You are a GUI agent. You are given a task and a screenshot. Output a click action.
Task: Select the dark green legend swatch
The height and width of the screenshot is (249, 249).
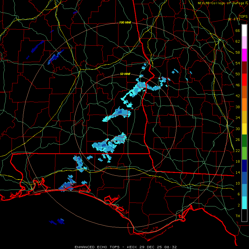pyautogui.click(x=244, y=141)
